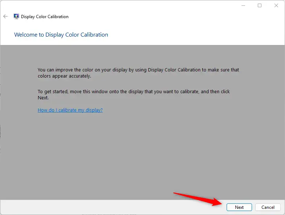Screen dimensions: 285x215
Task: Open the 'How do I calibrate my display?' link
Action: 70,110
